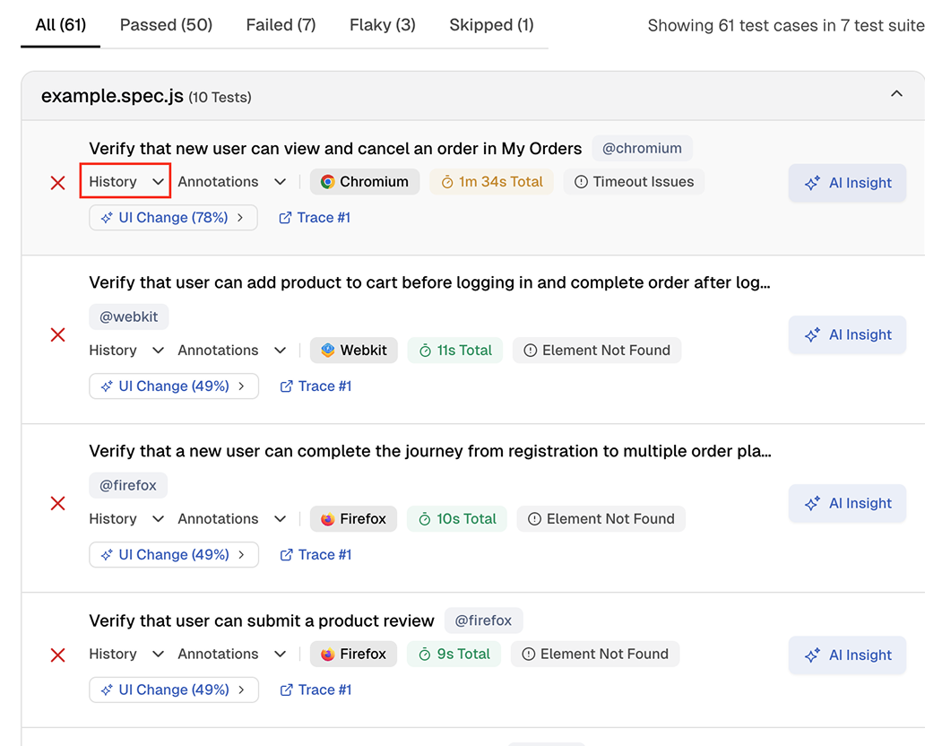Open Trace #1 for the registration journey test

pyautogui.click(x=316, y=555)
